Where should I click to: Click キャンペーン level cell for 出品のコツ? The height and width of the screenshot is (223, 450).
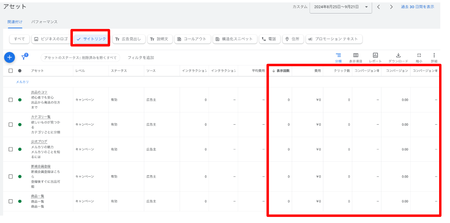tap(85, 100)
